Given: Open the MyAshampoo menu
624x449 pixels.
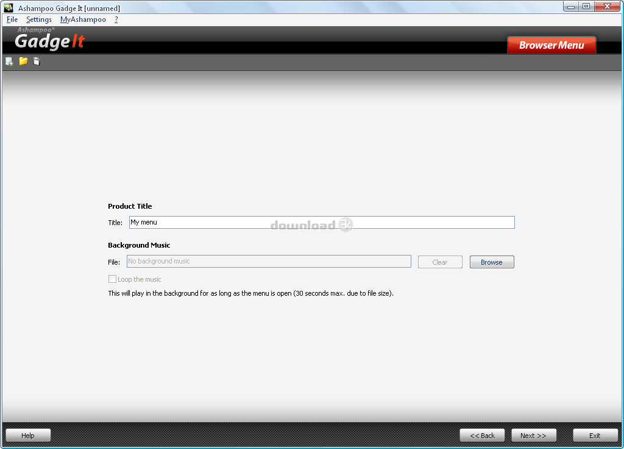Looking at the screenshot, I should pyautogui.click(x=83, y=19).
